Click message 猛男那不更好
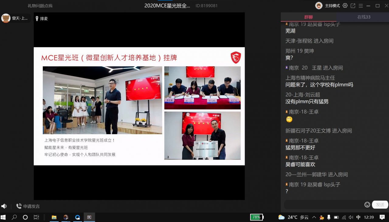Image resolution: width=389 pixels, height=222 pixels. [300, 148]
